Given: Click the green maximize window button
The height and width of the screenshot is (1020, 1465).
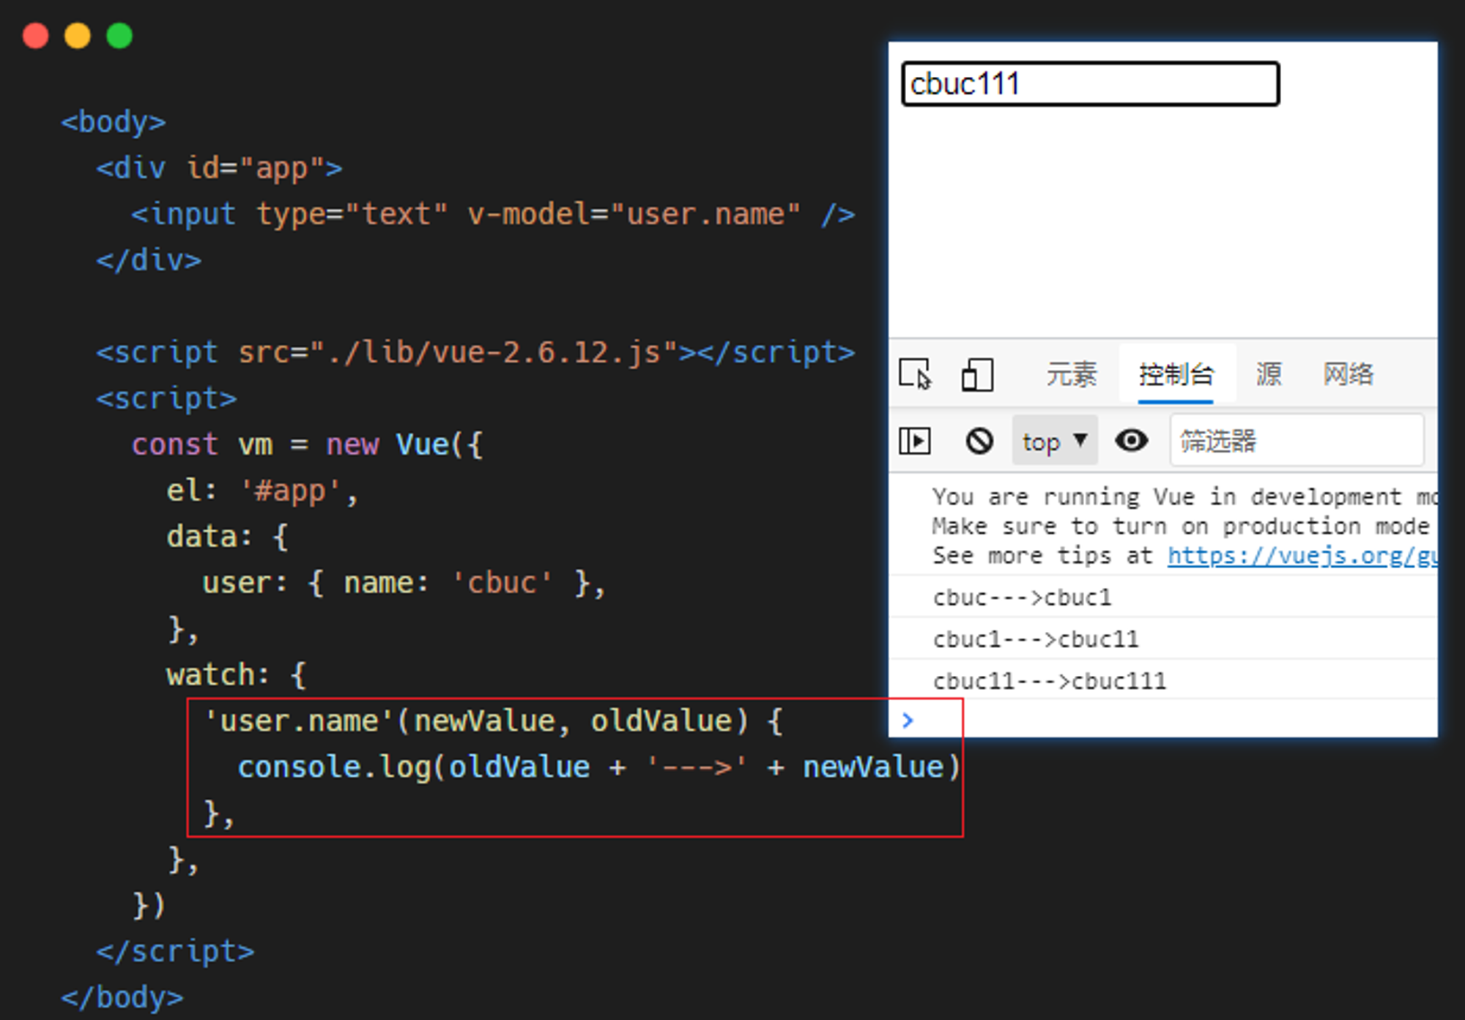Looking at the screenshot, I should click(x=119, y=35).
